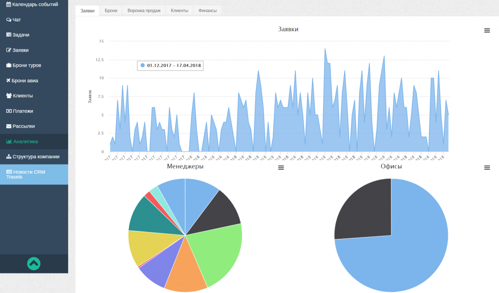
Task: Open Структура компании in the sidebar
Action: coord(34,157)
